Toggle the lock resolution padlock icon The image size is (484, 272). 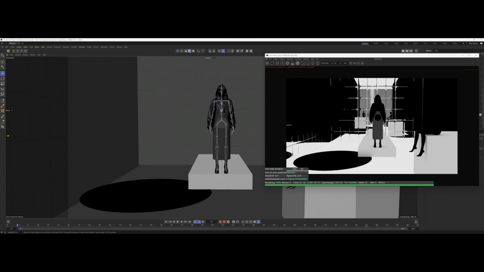click(x=292, y=63)
